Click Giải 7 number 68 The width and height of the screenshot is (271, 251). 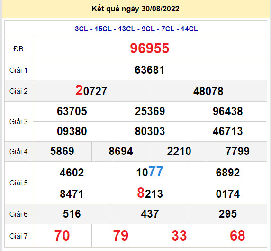tap(237, 236)
